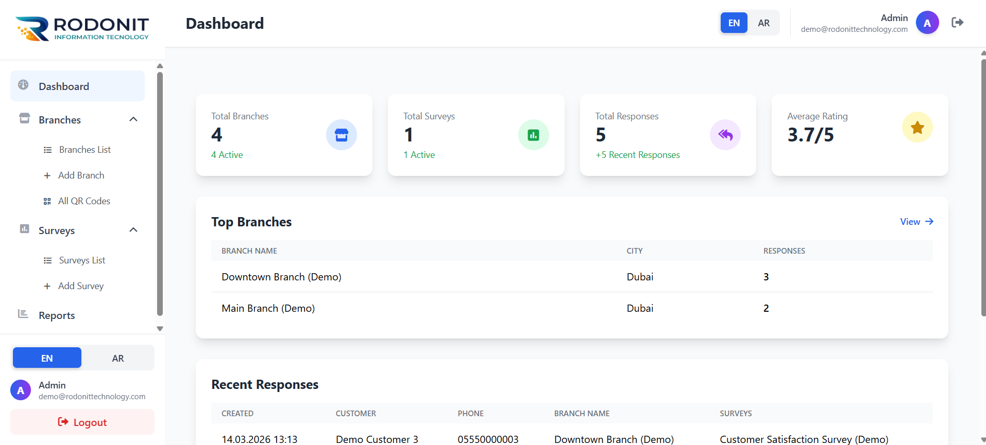Viewport: 986px width, 445px height.
Task: Click the QR code icon for All QR Codes
Action: 47,201
